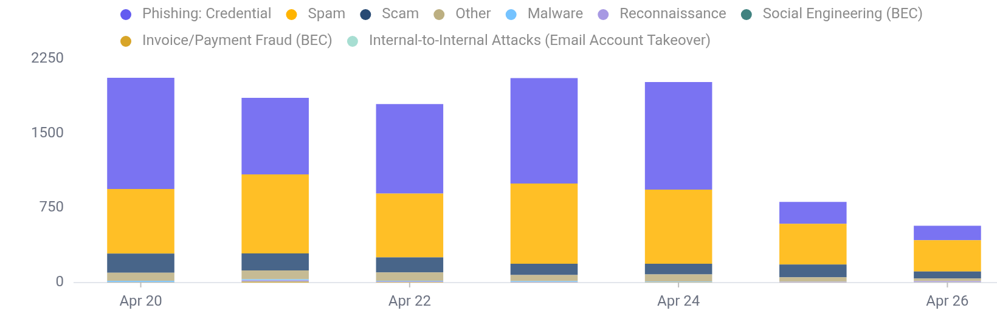Click Apr 20 dark blue Scam segment
This screenshot has height=316, width=997.
tap(140, 263)
